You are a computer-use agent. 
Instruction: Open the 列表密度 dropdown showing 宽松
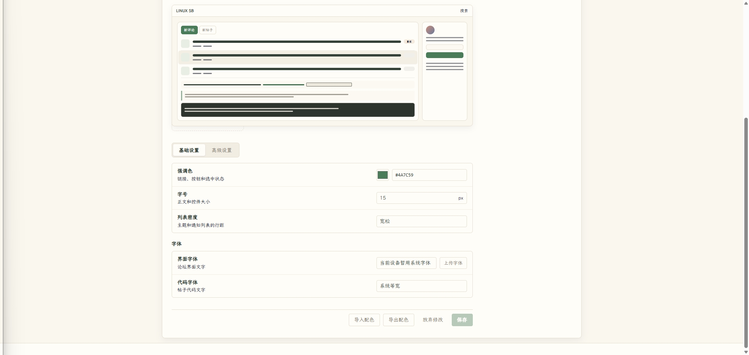(x=422, y=221)
